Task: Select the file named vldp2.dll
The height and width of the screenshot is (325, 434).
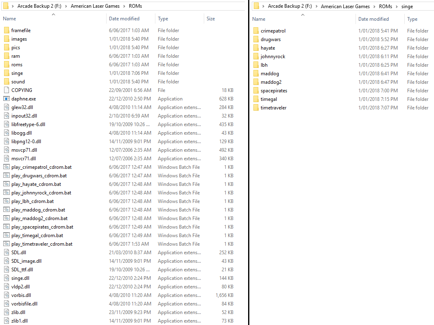Action: (x=20, y=286)
